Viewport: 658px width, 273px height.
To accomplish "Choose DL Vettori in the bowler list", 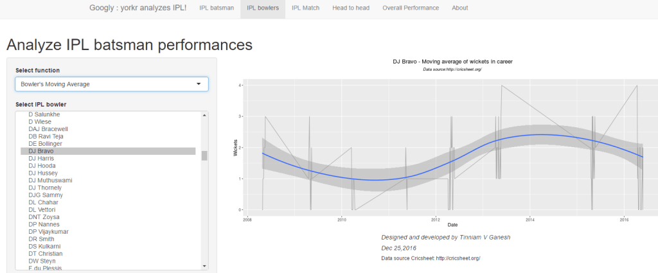I will coord(42,210).
